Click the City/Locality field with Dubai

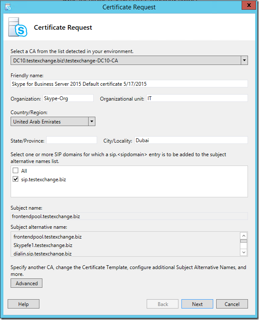[191, 140]
